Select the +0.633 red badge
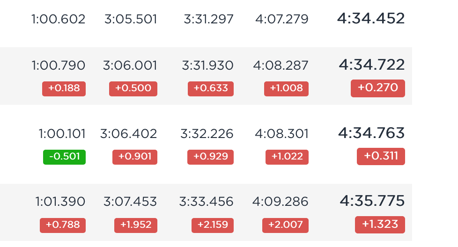458x247 pixels. 211,89
